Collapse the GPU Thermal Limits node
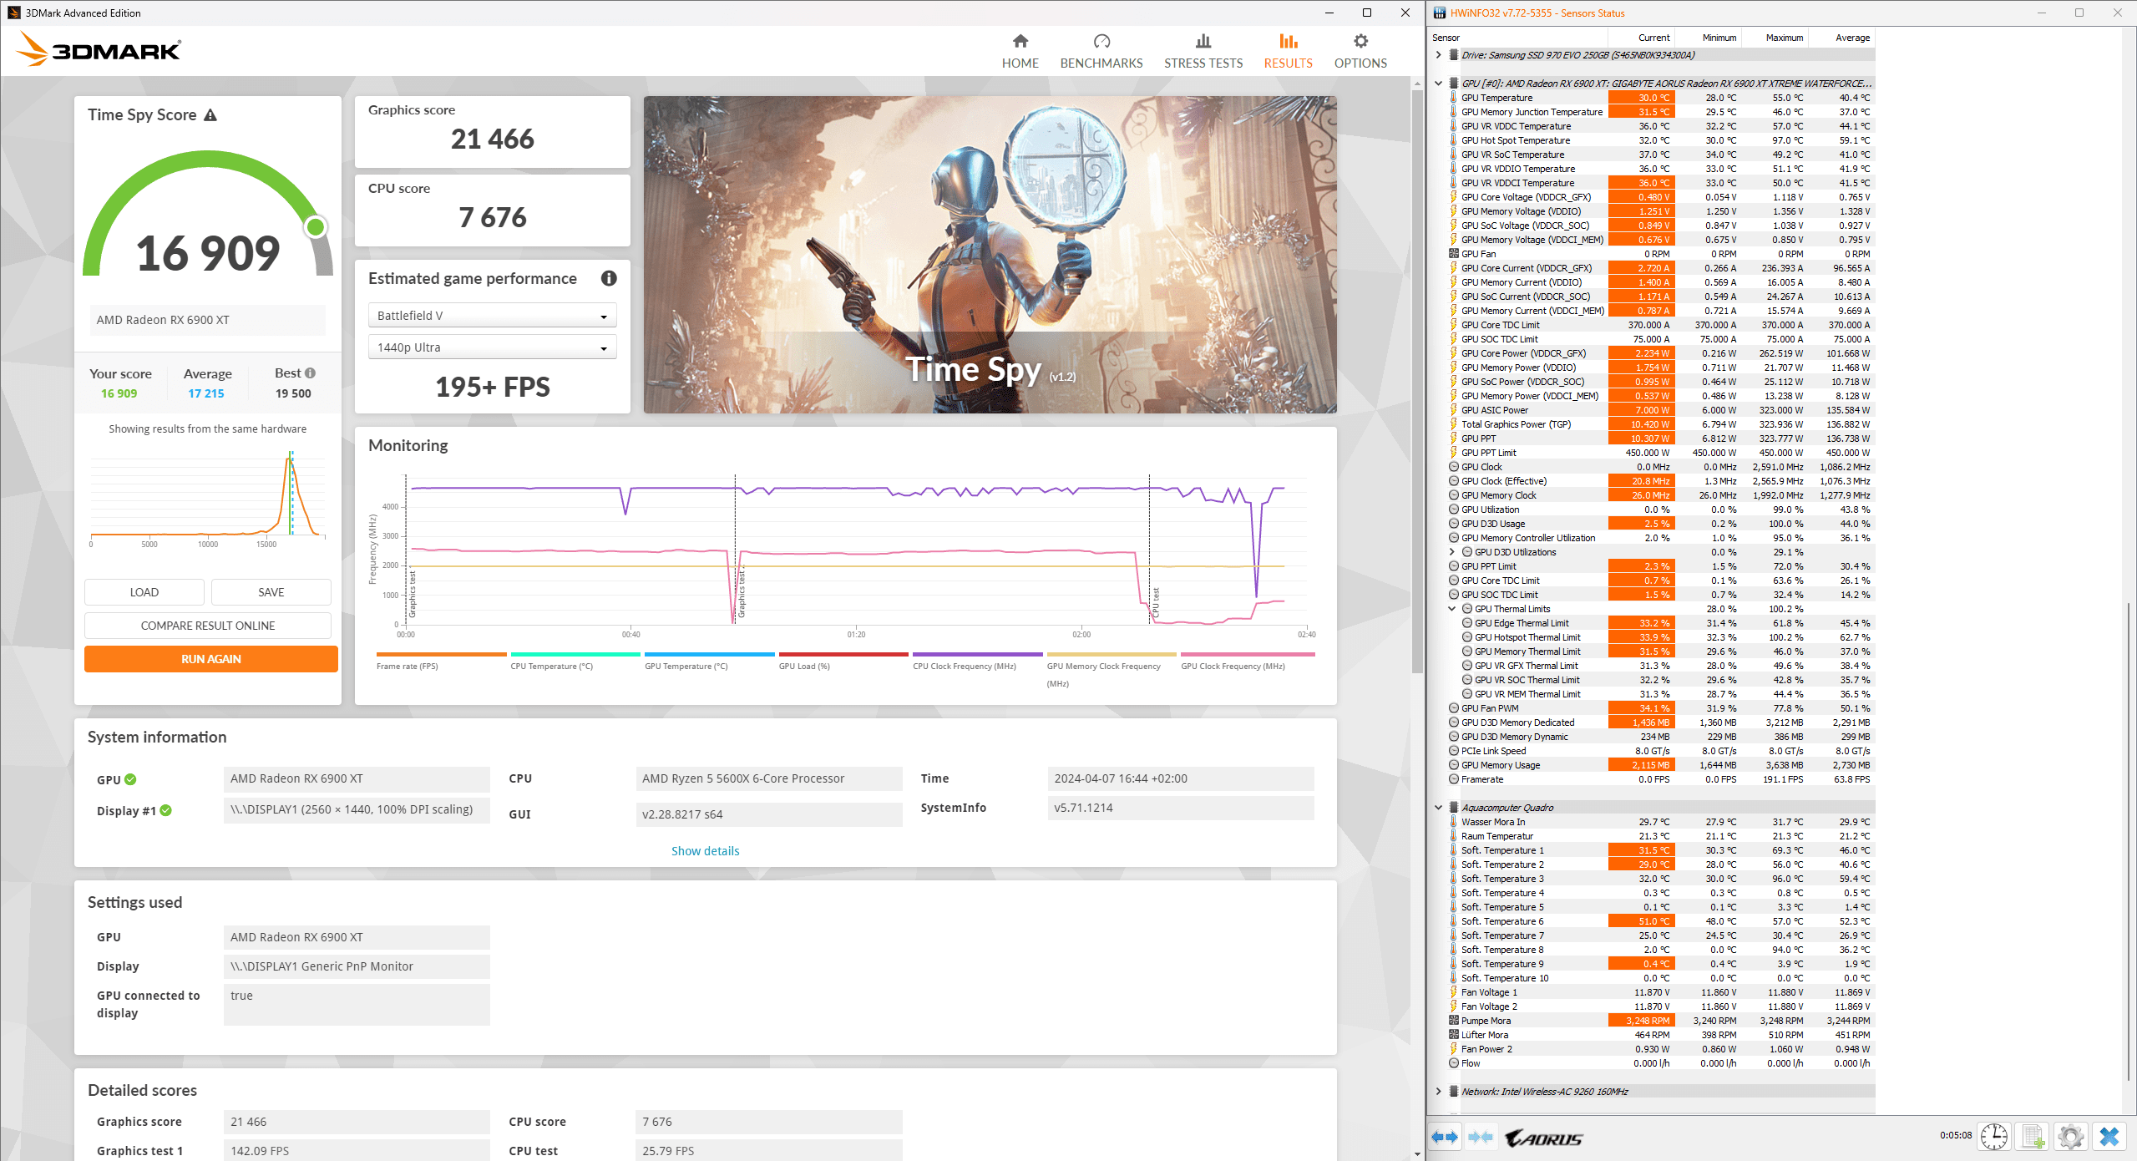2137x1161 pixels. point(1452,609)
